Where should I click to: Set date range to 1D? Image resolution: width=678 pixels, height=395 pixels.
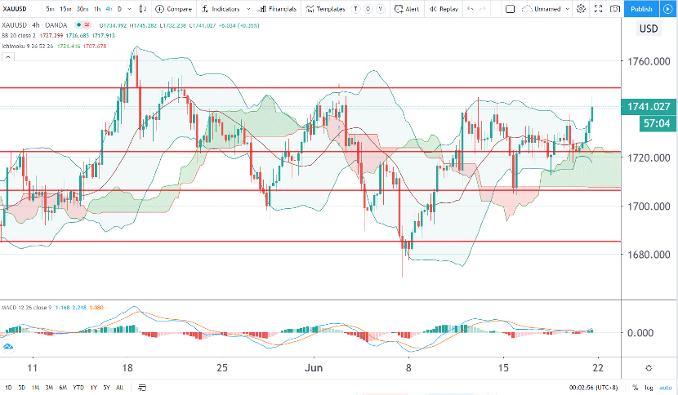tap(8, 388)
